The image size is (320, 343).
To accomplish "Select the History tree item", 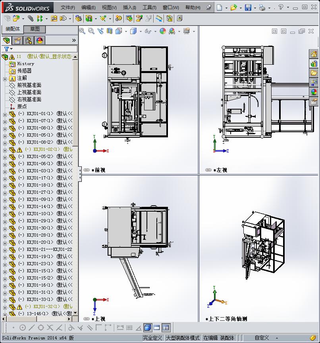I will [x=25, y=64].
